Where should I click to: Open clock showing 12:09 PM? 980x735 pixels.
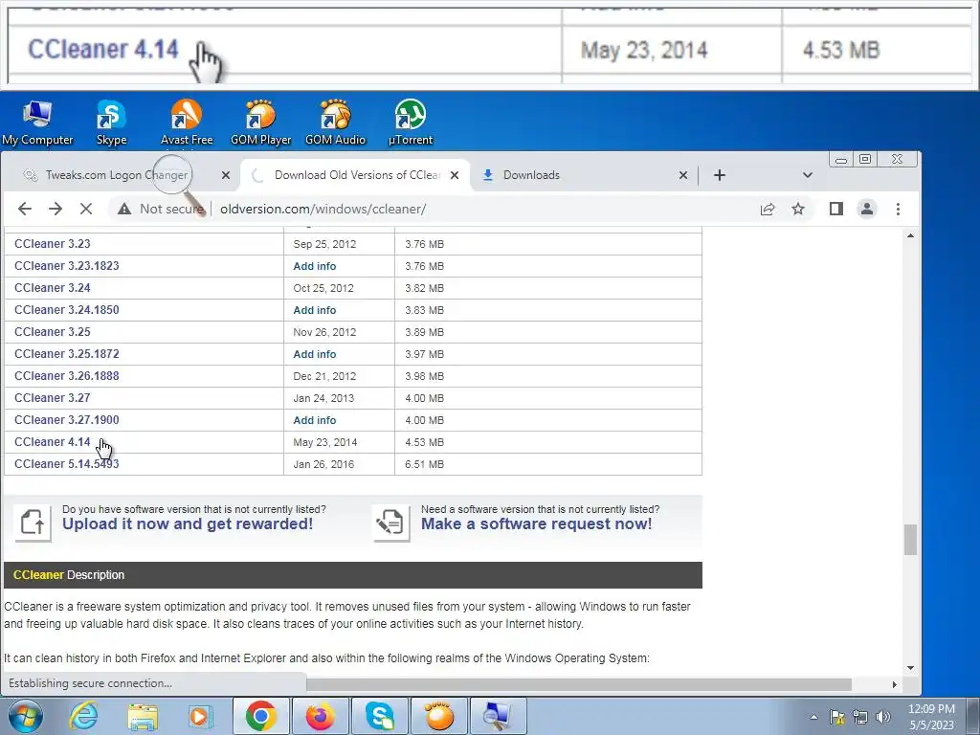tap(931, 717)
